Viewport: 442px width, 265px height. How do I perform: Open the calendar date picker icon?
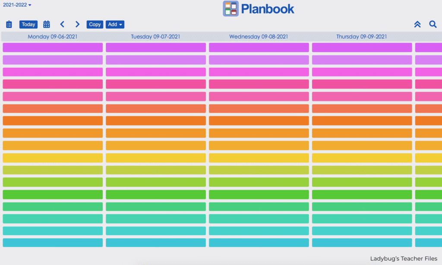click(47, 25)
